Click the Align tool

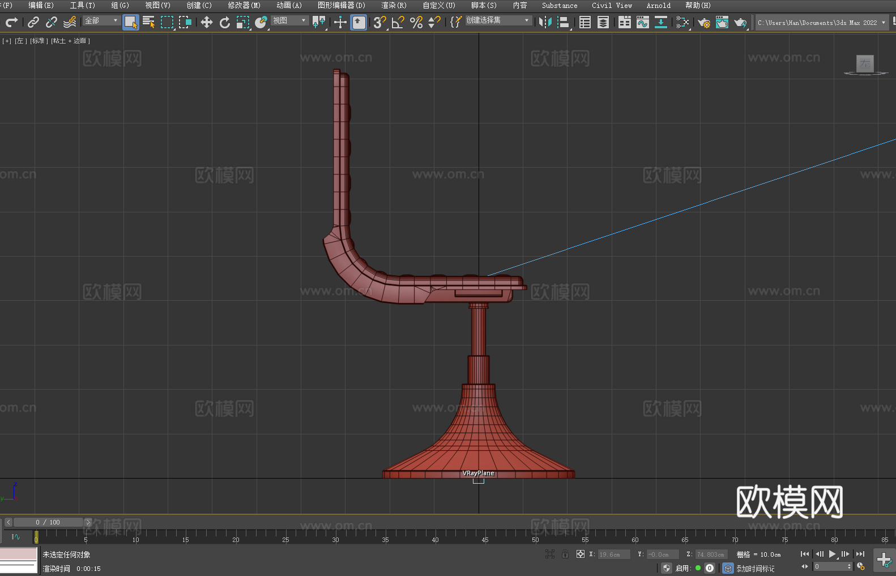(x=564, y=22)
